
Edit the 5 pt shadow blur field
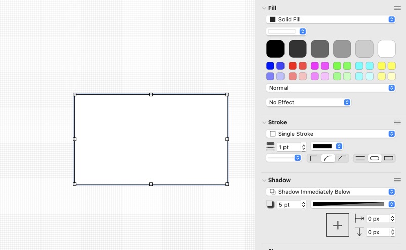(x=289, y=205)
